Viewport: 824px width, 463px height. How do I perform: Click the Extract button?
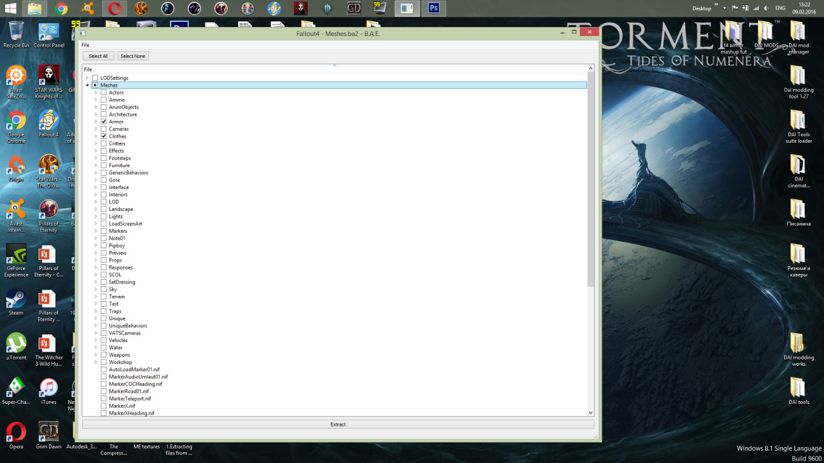pyautogui.click(x=338, y=424)
